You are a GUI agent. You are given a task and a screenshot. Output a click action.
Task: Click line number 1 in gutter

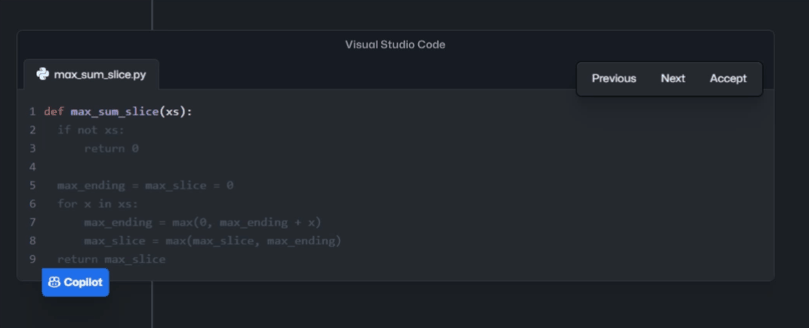click(32, 111)
